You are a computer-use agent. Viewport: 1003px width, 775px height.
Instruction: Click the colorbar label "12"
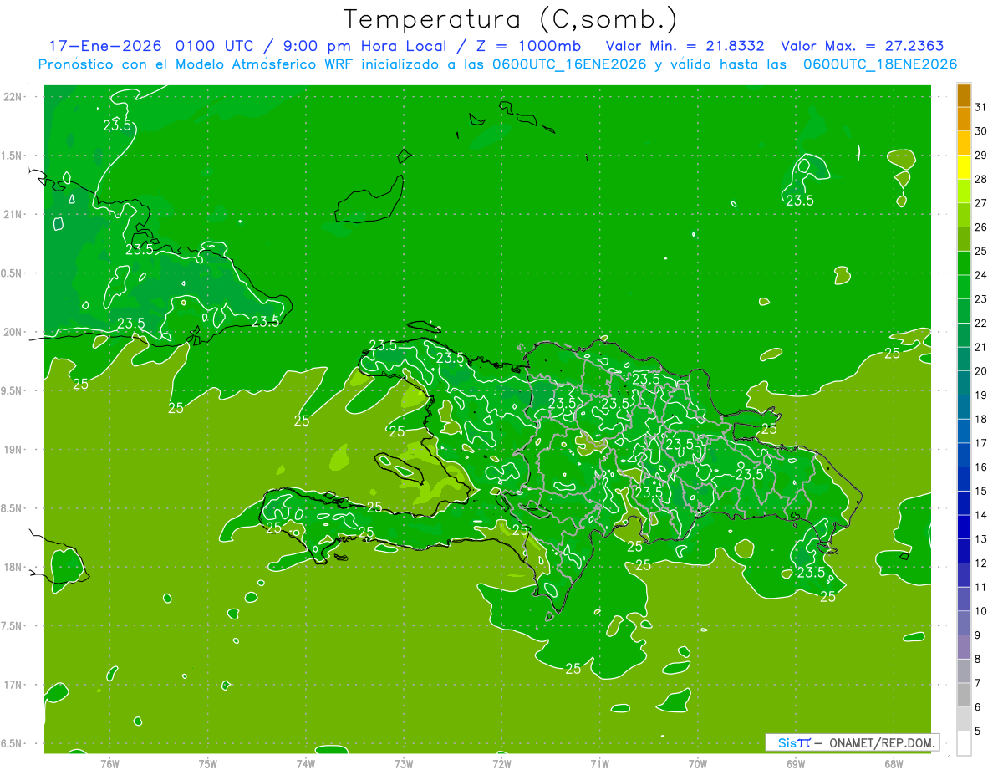coord(981,563)
